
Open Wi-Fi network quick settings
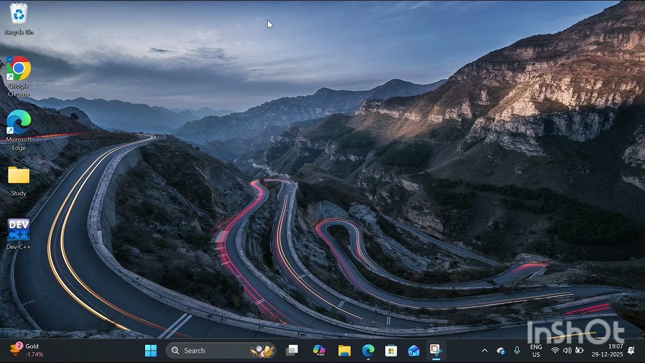(555, 350)
